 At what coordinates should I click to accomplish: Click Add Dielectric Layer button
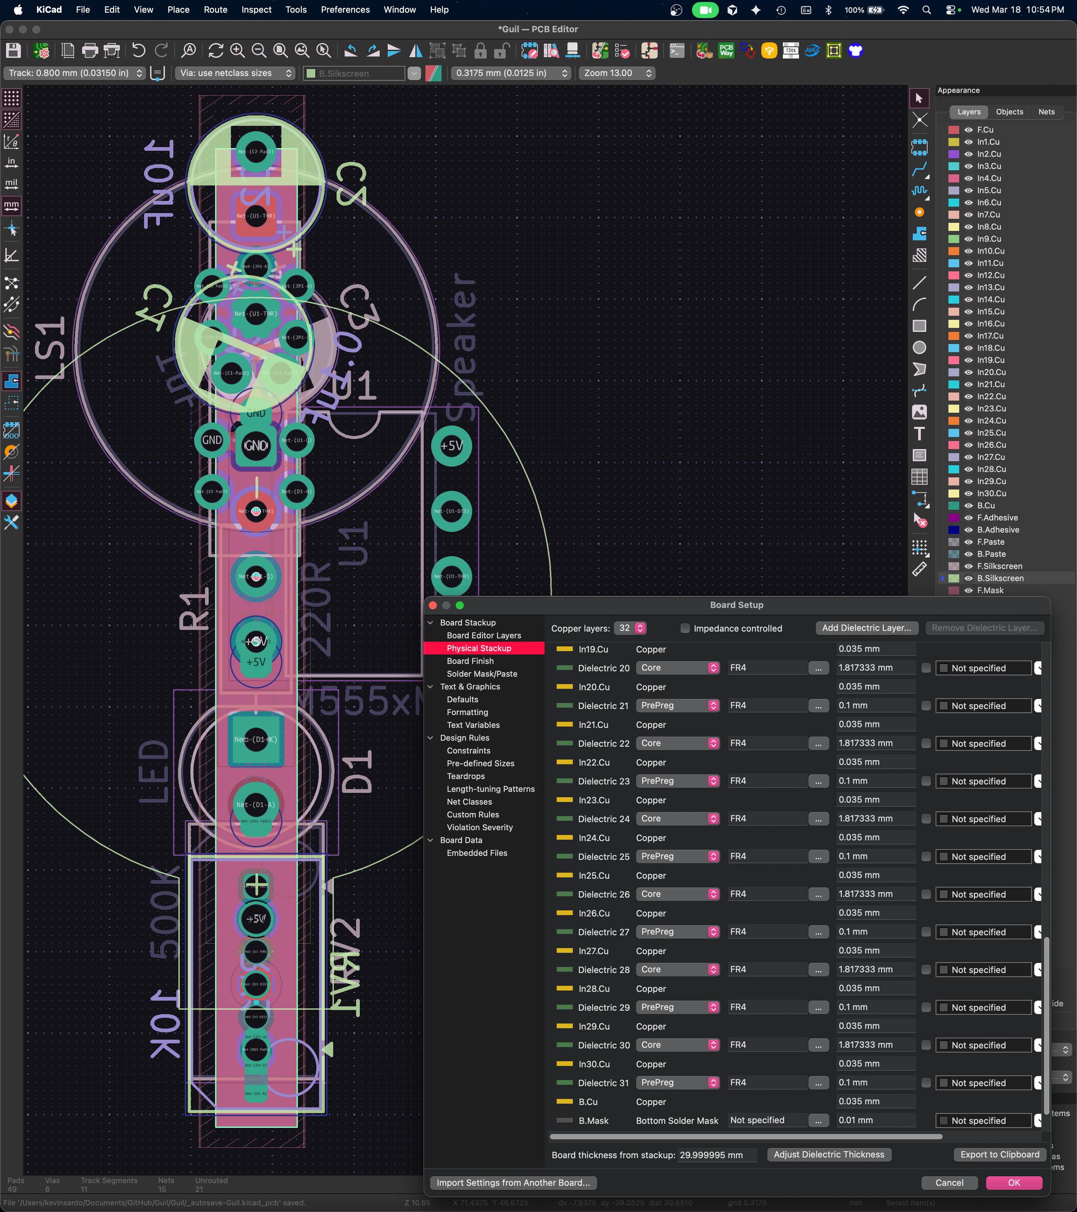866,628
